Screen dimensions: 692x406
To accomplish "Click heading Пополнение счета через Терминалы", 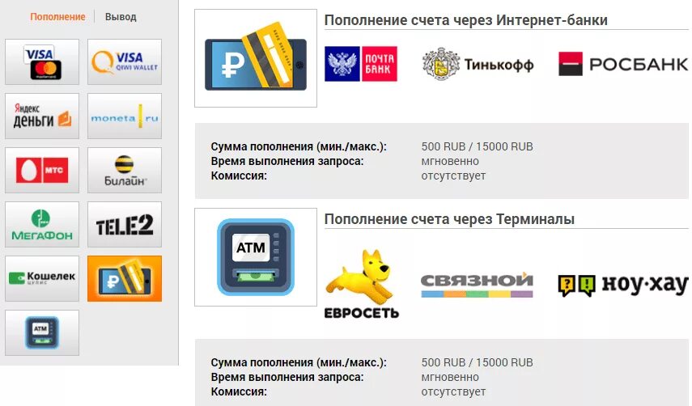I will [x=449, y=219].
